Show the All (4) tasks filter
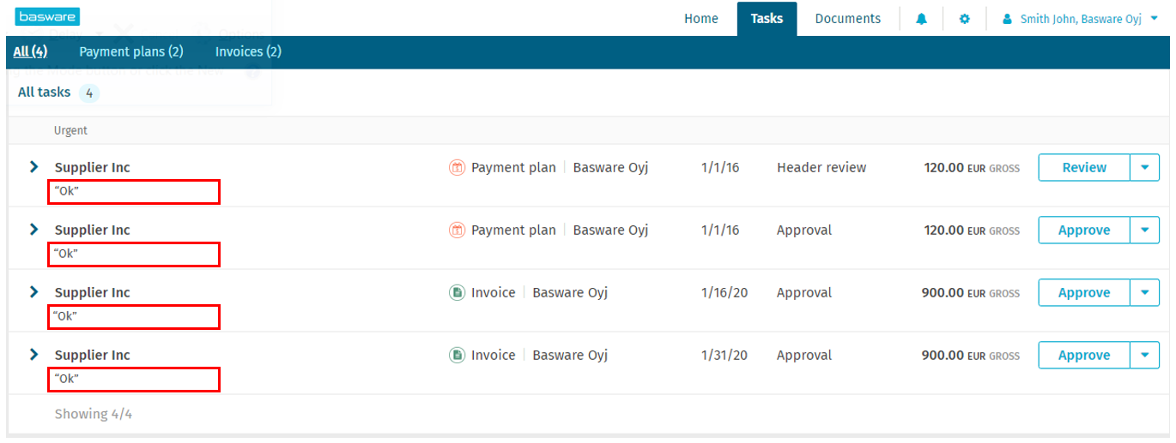Screen dimensions: 1176x443 (x=30, y=52)
